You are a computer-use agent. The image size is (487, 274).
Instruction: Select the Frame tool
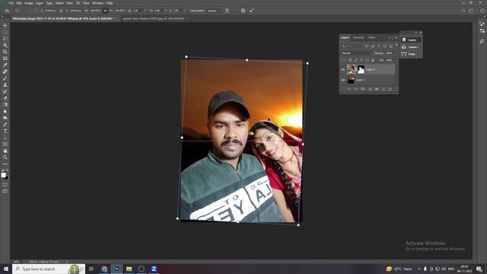coord(5,58)
